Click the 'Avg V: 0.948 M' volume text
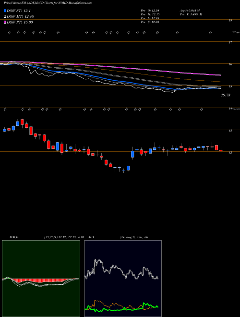The width and height of the screenshot is (240, 317). click(191, 11)
